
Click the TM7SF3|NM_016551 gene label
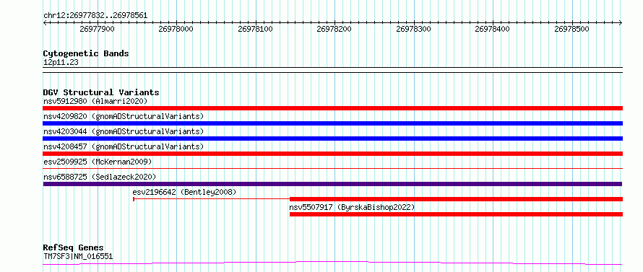click(x=78, y=257)
